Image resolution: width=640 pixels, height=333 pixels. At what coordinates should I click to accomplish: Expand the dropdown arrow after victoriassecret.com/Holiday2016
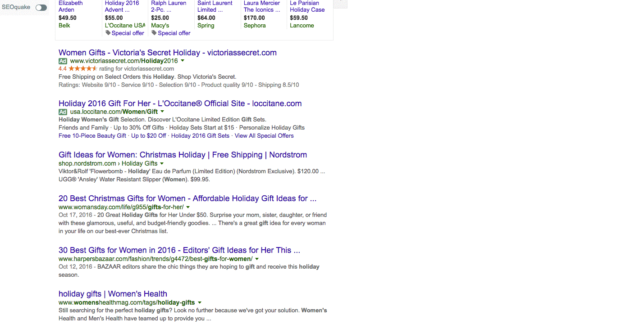click(183, 61)
